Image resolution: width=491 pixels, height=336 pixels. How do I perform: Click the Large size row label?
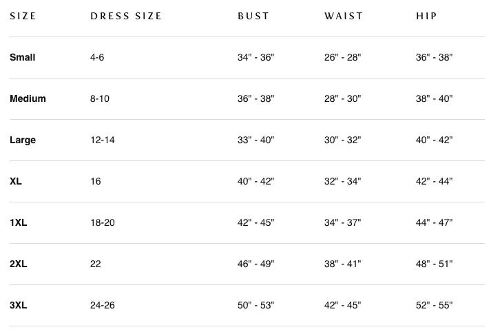click(23, 140)
